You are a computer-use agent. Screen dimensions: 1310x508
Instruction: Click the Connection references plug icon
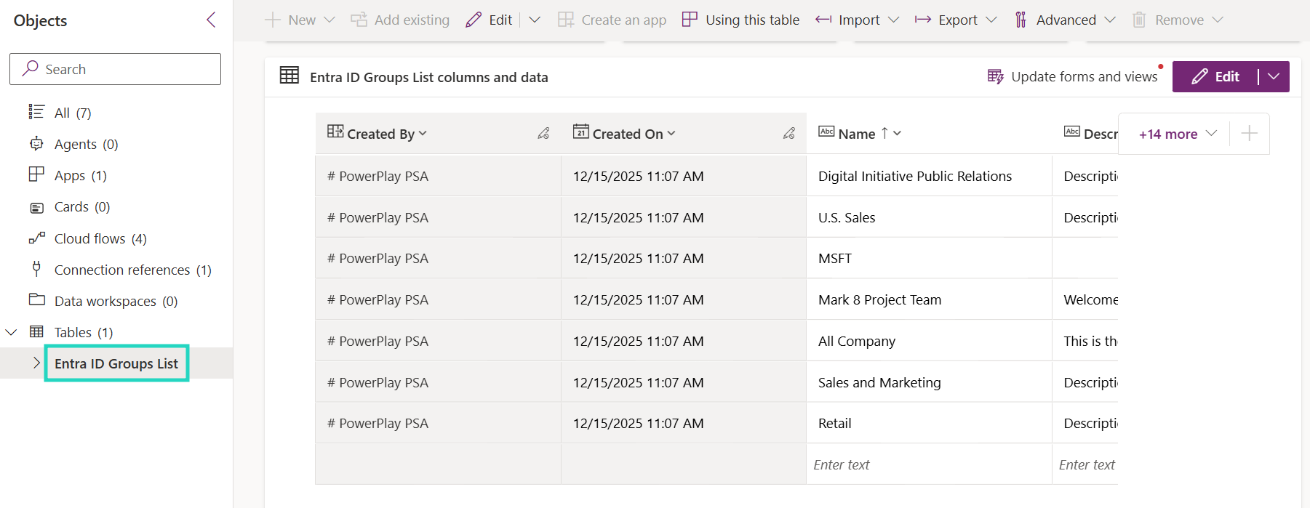point(36,270)
